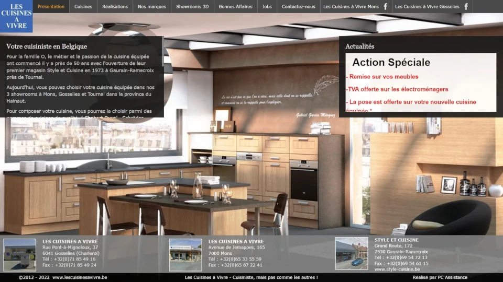The width and height of the screenshot is (503, 282).
Task: Click the 'Votre cuisiniste en Belgique' heading
Action: [47, 46]
